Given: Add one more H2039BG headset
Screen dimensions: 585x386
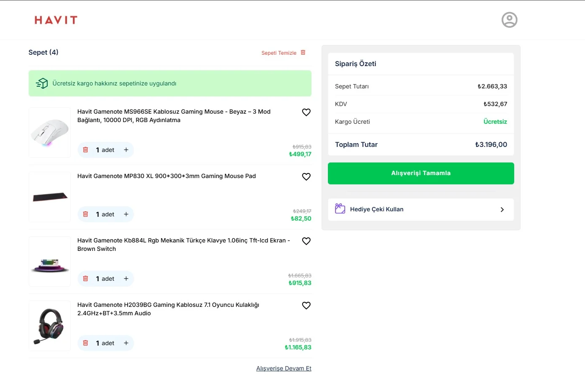Looking at the screenshot, I should (x=126, y=343).
